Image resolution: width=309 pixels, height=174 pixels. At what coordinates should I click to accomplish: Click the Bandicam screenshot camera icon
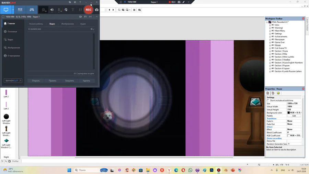tap(97, 10)
